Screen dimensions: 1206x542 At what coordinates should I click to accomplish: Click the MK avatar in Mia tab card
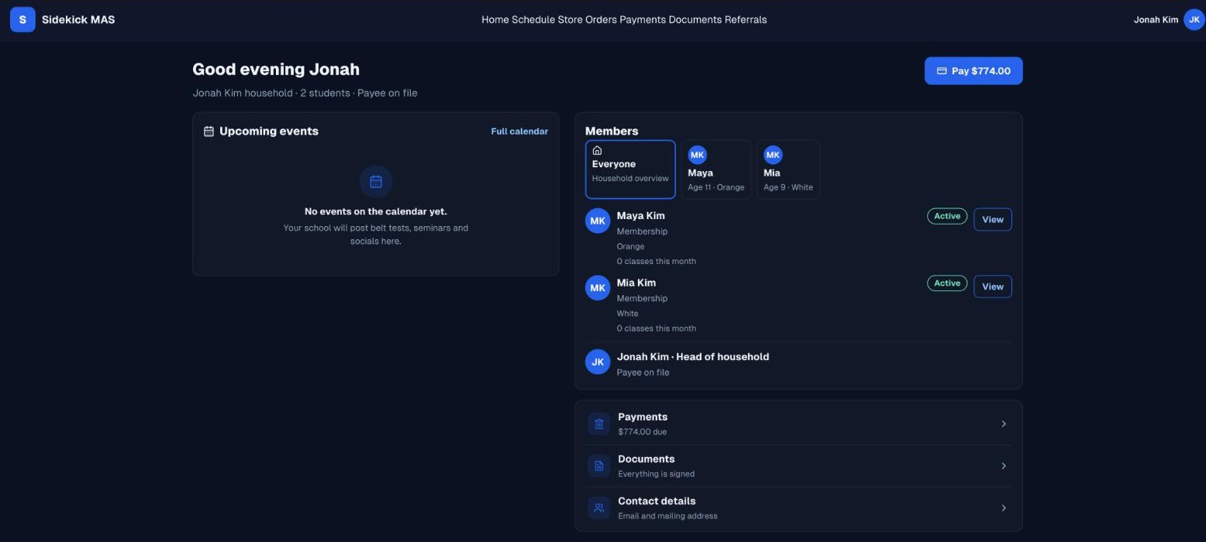[773, 155]
